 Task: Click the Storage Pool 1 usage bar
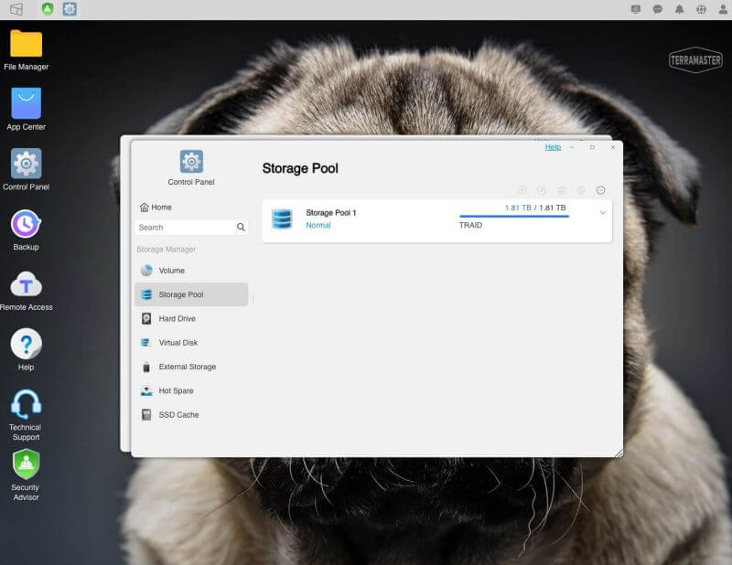tap(514, 216)
